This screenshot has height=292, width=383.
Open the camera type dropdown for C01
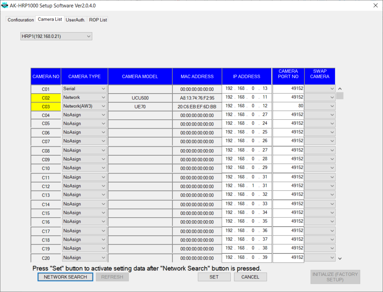[104, 89]
